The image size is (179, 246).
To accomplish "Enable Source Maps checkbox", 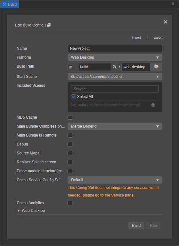I will pos(70,153).
